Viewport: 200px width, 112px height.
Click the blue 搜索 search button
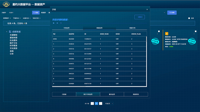(x=36, y=12)
